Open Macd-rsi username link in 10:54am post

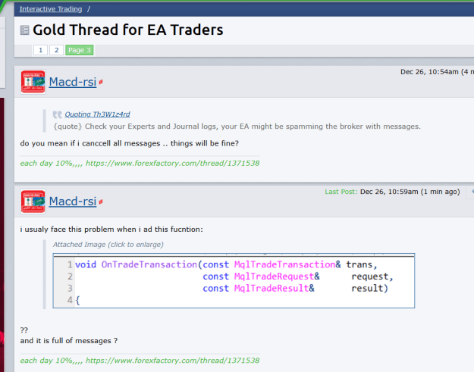pyautogui.click(x=73, y=82)
